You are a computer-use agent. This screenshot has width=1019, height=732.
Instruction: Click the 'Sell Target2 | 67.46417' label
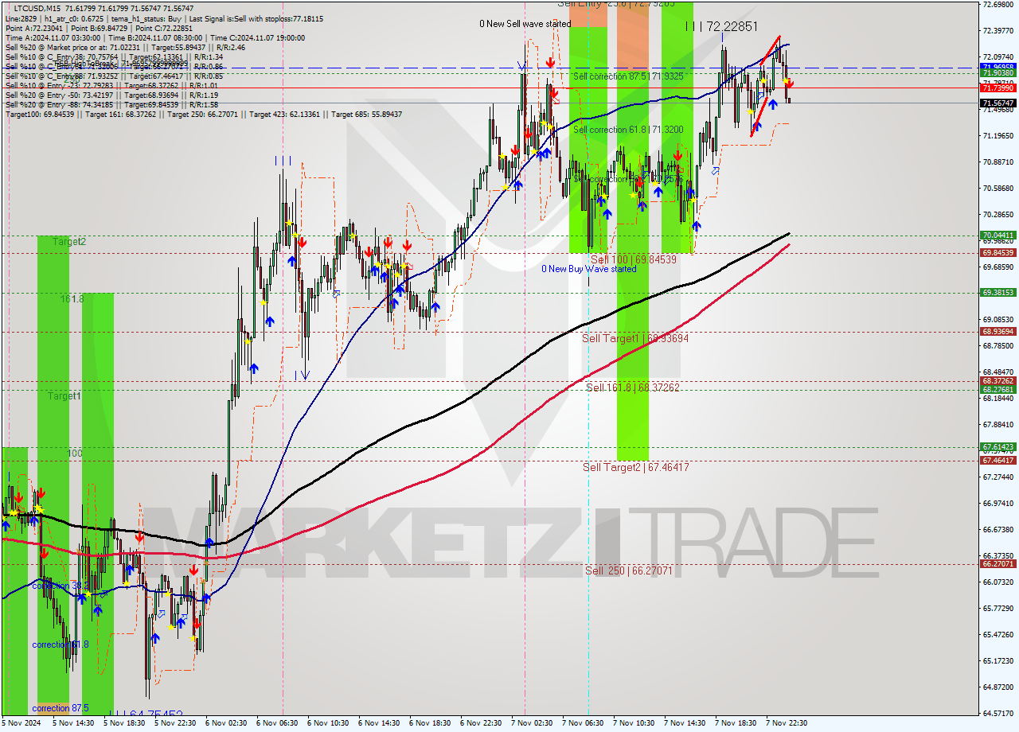(x=636, y=467)
